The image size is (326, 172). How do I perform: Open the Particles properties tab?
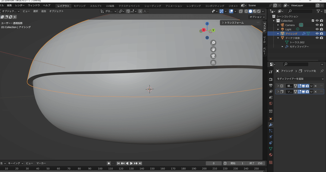click(271, 131)
